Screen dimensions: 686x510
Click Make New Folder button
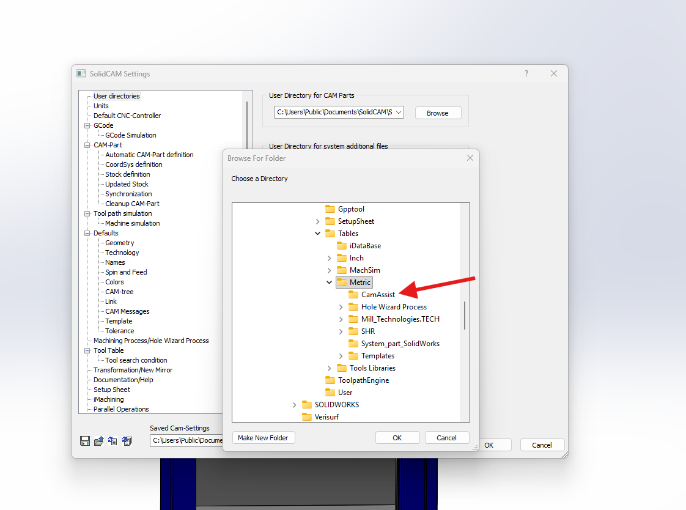click(x=263, y=438)
